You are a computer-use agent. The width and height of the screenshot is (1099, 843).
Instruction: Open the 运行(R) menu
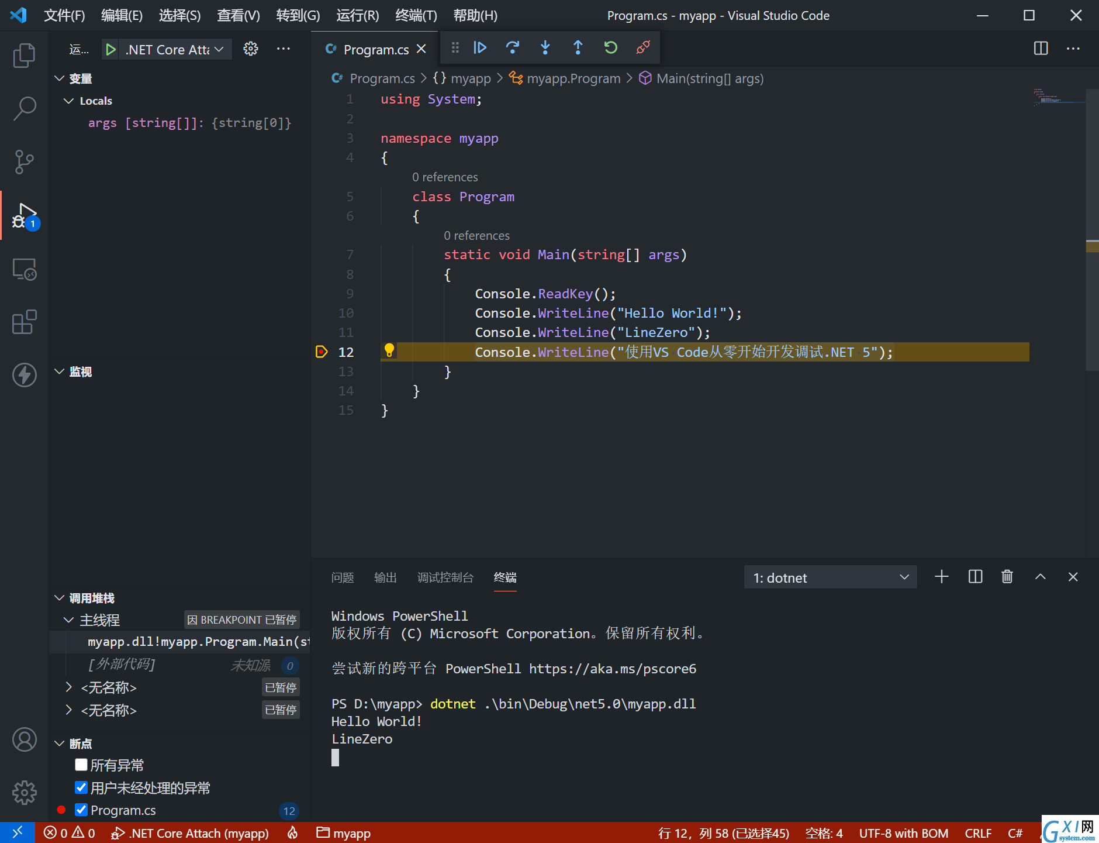pyautogui.click(x=357, y=16)
